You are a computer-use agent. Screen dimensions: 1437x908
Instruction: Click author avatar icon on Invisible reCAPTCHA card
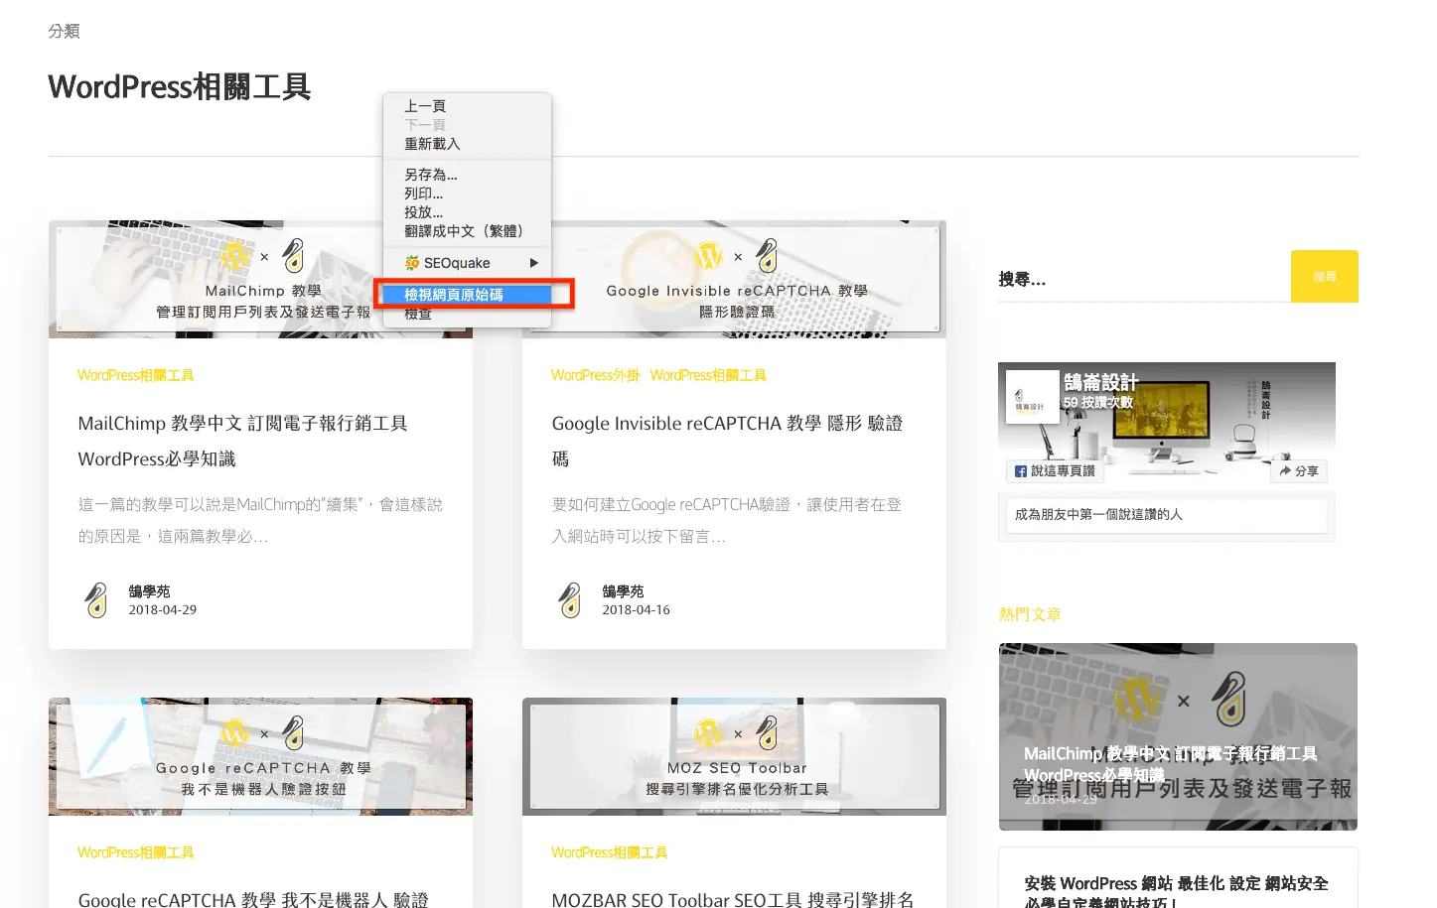pos(570,599)
